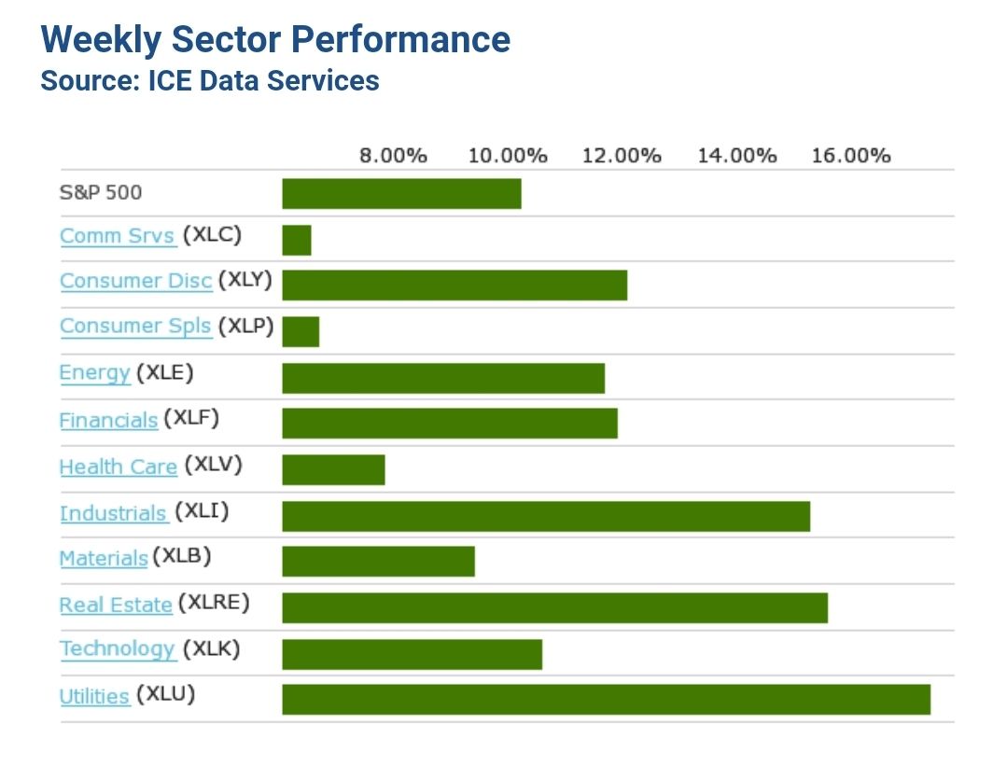Open the Industrials sector link
Image resolution: width=1007 pixels, height=766 pixels.
point(113,513)
